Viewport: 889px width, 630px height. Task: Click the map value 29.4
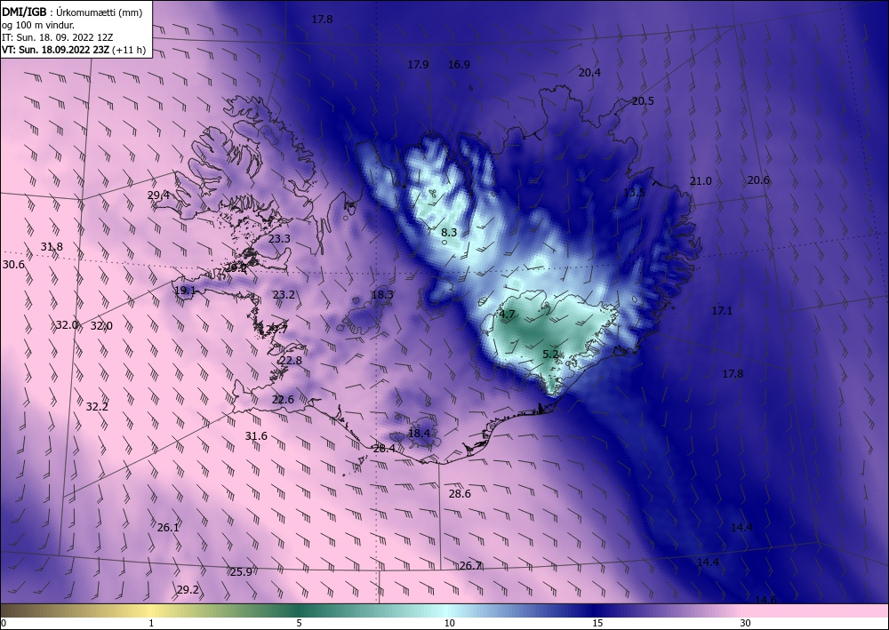pos(158,195)
